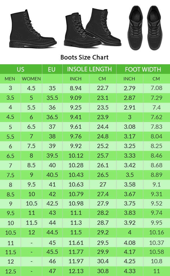Click the Boots Size Chart title
Image resolution: width=170 pixels, height=276 pixels.
tap(84, 57)
